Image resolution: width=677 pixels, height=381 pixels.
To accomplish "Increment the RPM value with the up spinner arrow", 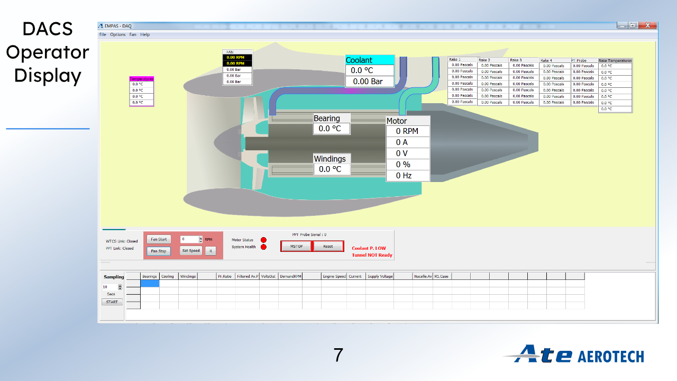I will [200, 237].
